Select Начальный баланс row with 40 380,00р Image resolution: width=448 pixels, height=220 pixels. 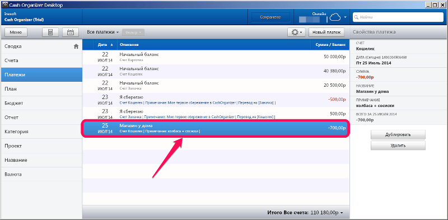point(216,72)
